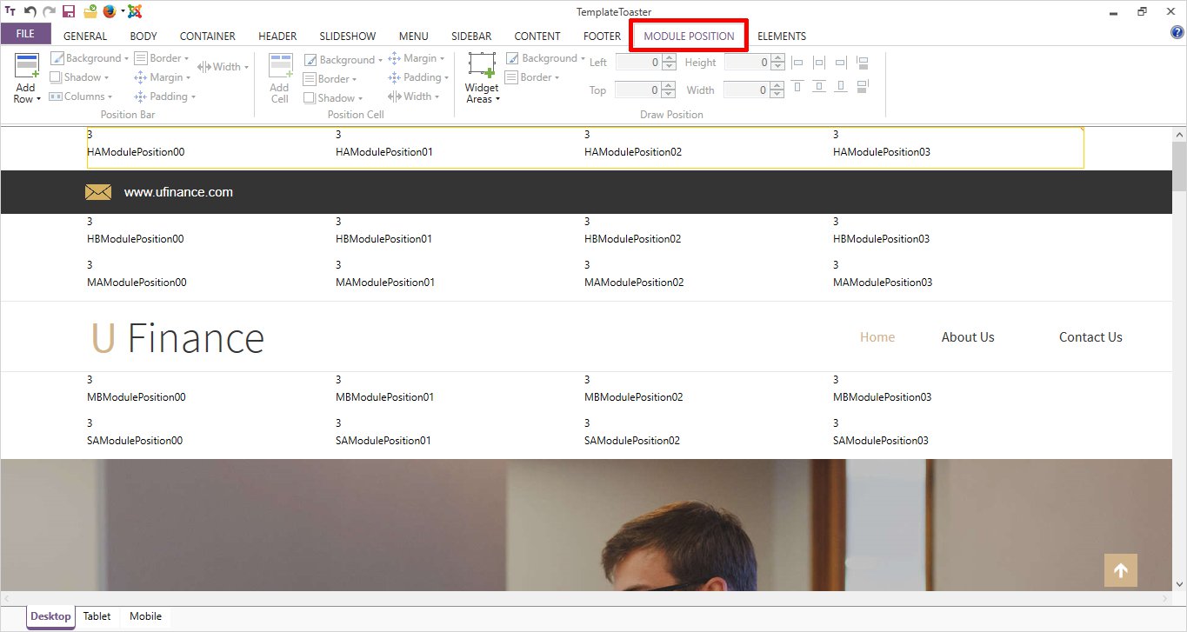The image size is (1187, 632).
Task: Click the open folder export icon
Action: tap(90, 12)
